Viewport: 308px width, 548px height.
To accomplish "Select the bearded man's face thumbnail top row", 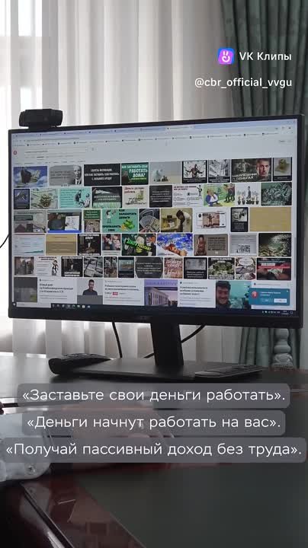I will point(252,170).
